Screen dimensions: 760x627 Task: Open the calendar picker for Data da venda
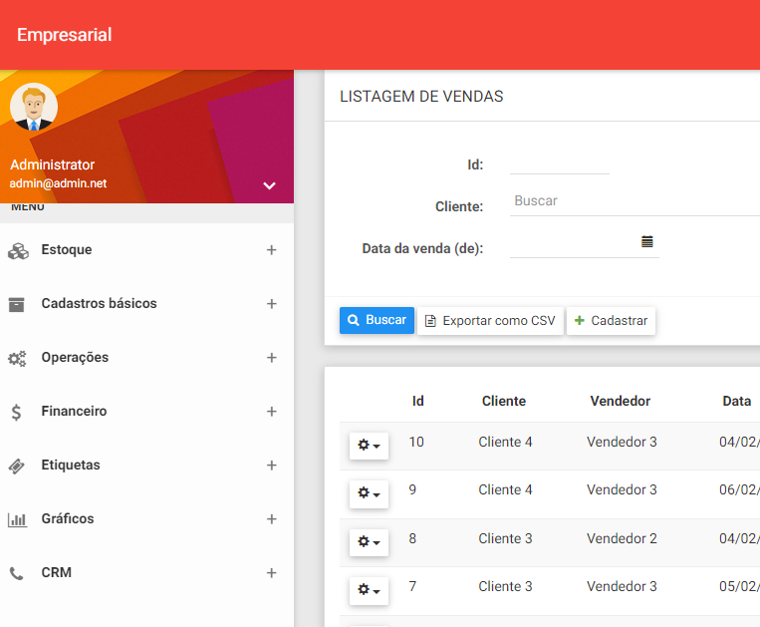point(647,241)
